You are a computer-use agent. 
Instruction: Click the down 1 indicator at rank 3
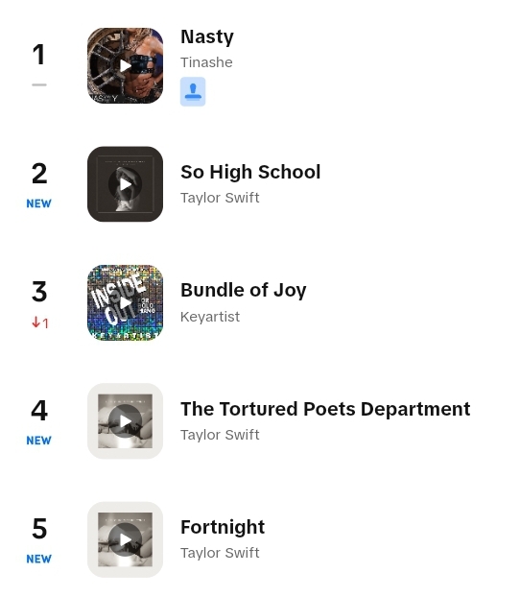click(40, 322)
